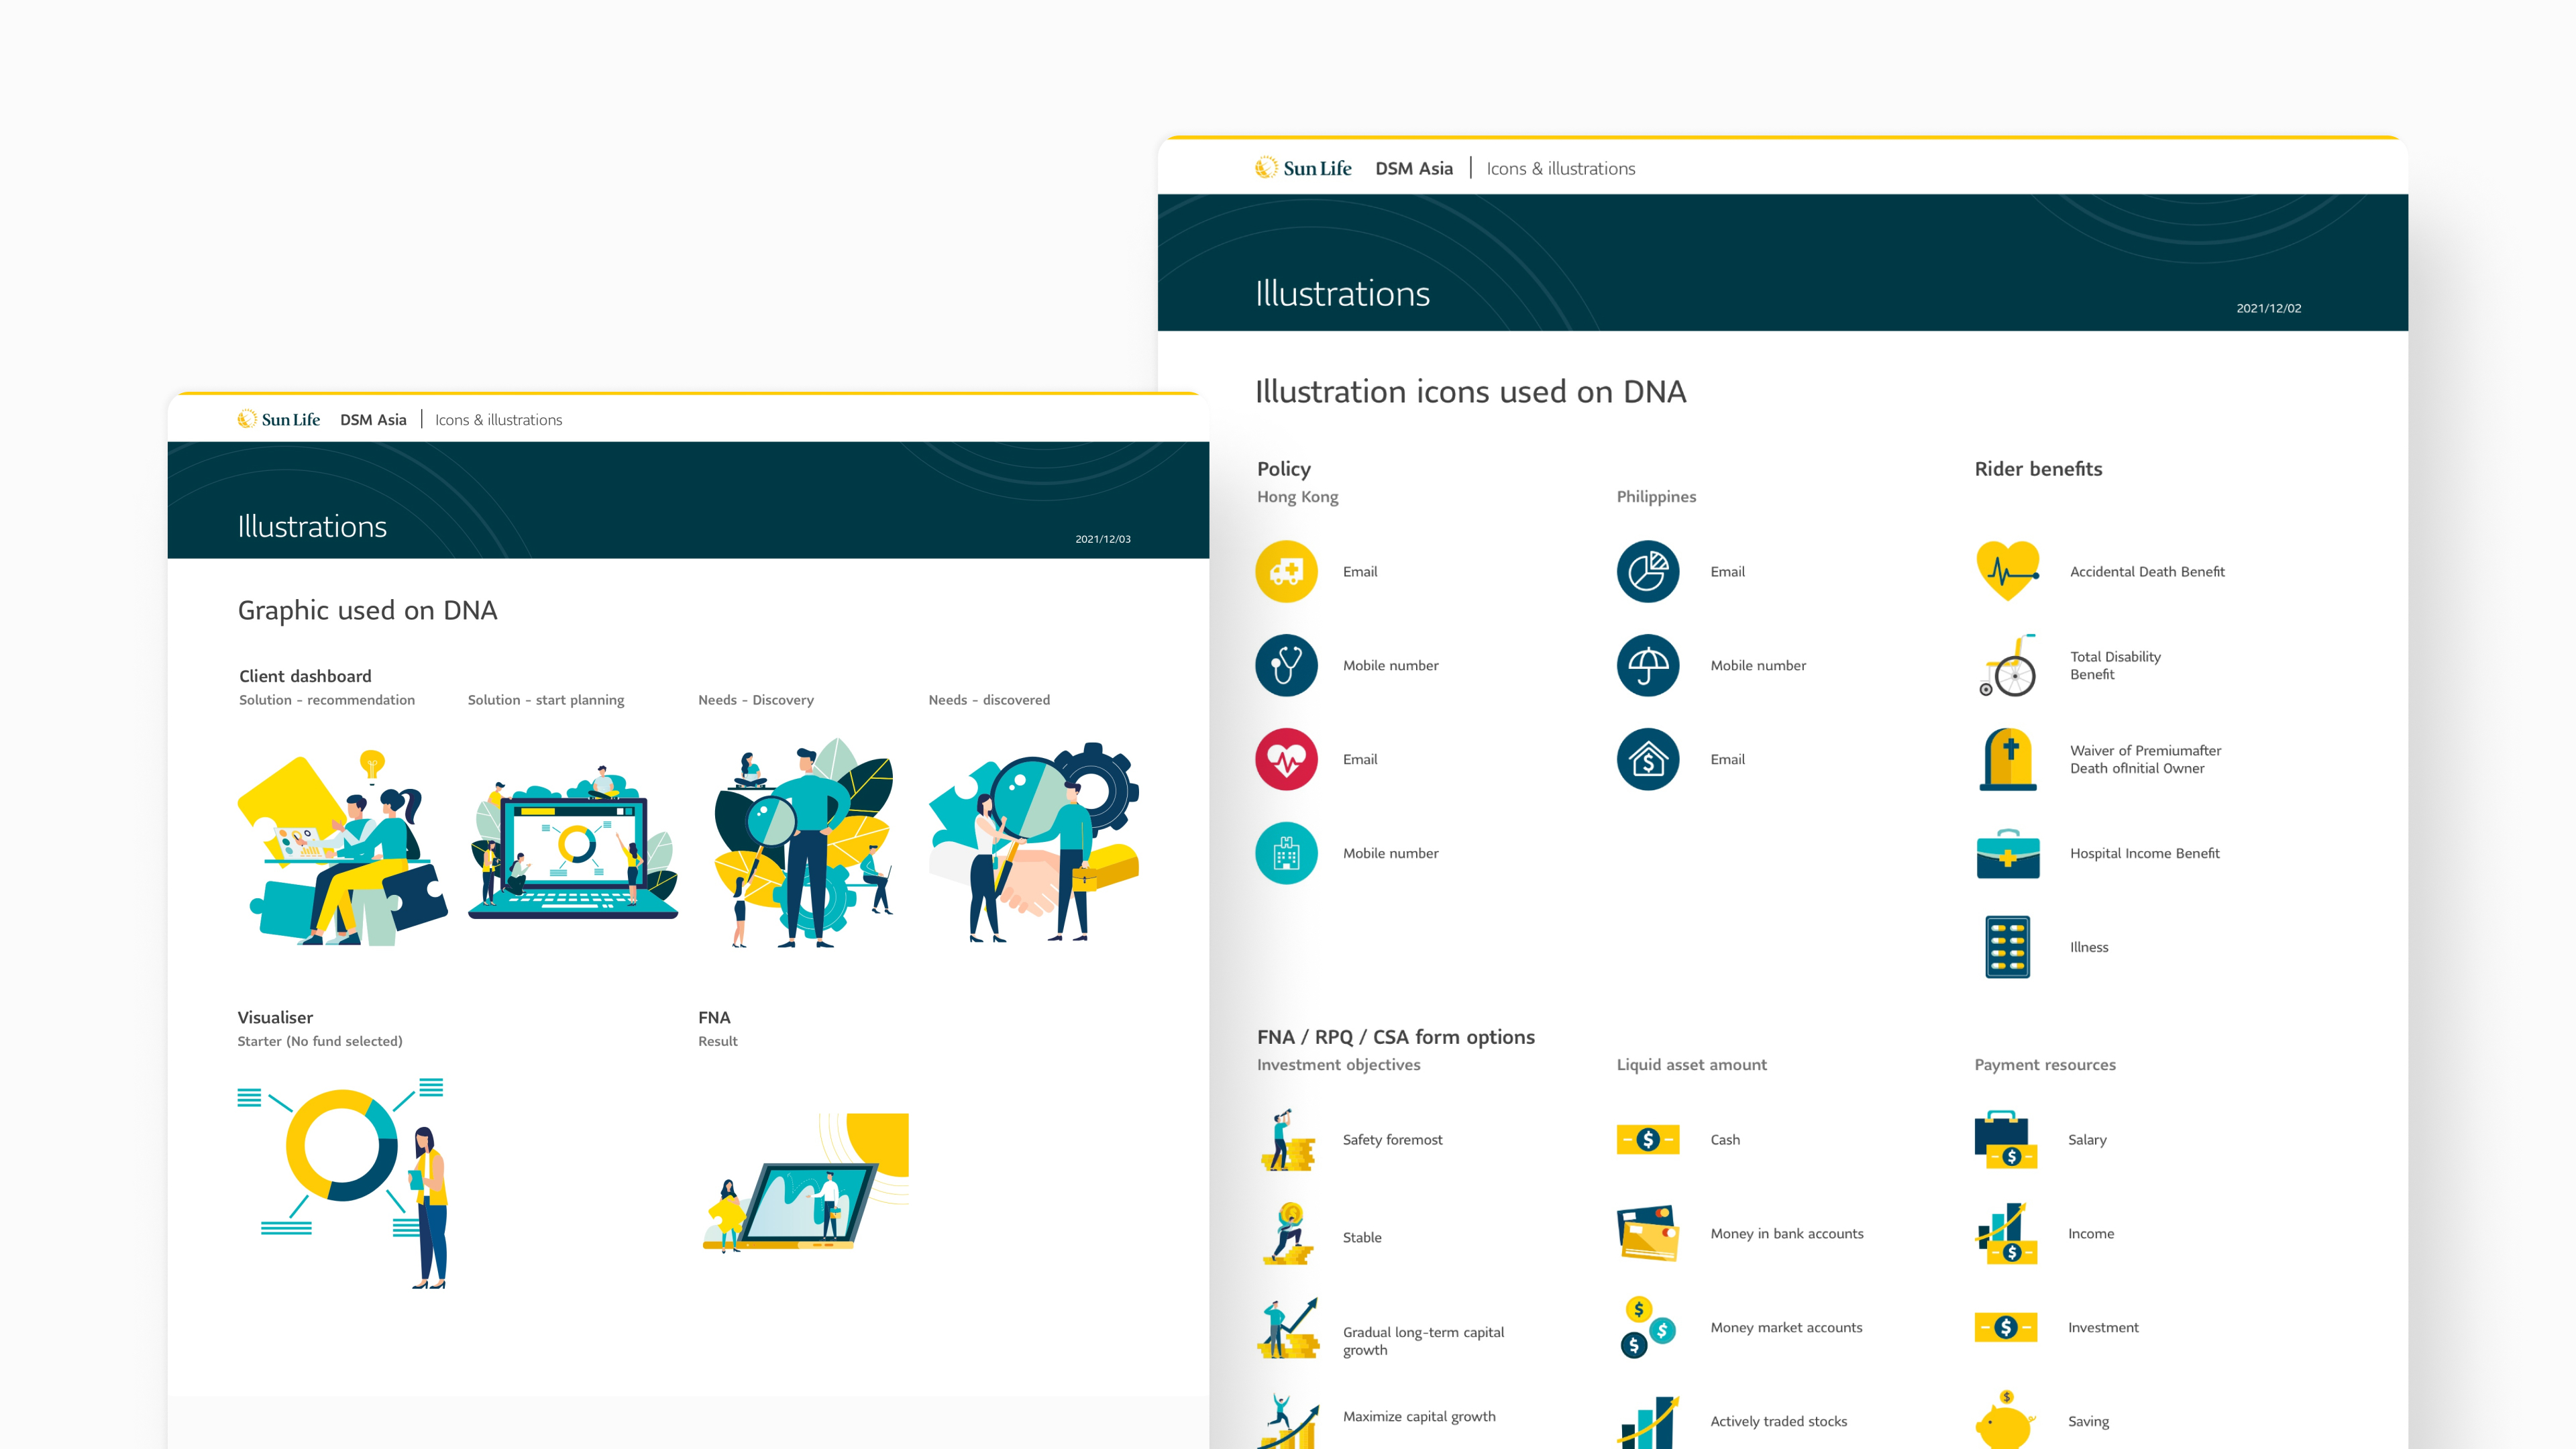This screenshot has width=2576, height=1449.
Task: Click the Stable investment objective icon
Action: coord(1288,1234)
